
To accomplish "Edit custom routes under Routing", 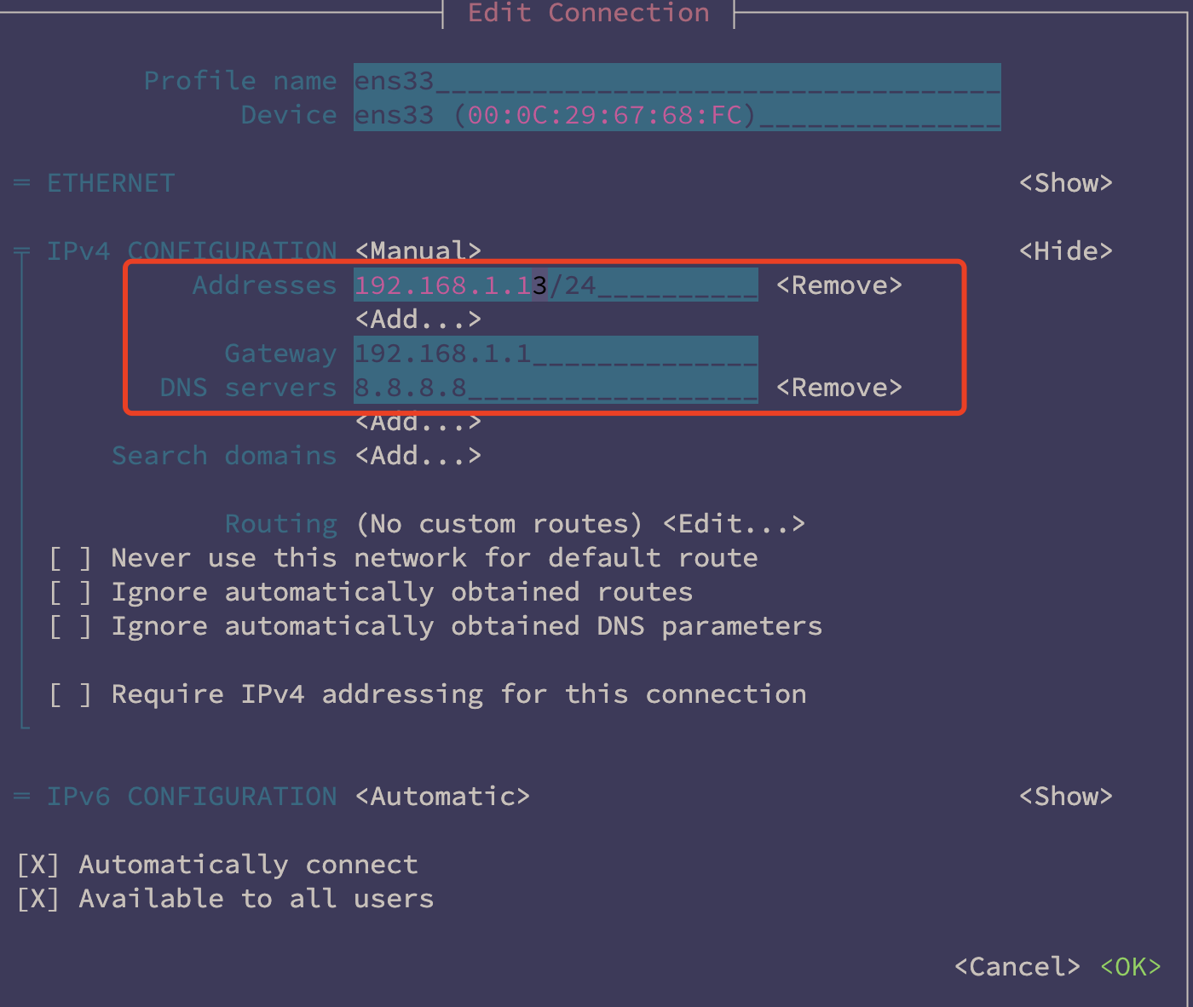I will click(x=733, y=524).
